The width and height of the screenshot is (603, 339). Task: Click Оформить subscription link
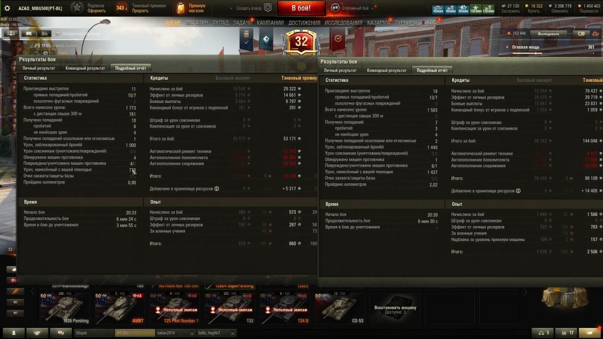(96, 11)
